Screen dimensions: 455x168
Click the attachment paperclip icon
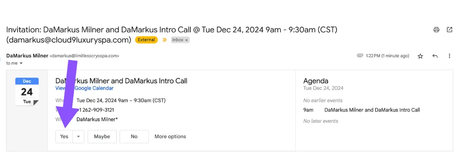[360, 56]
